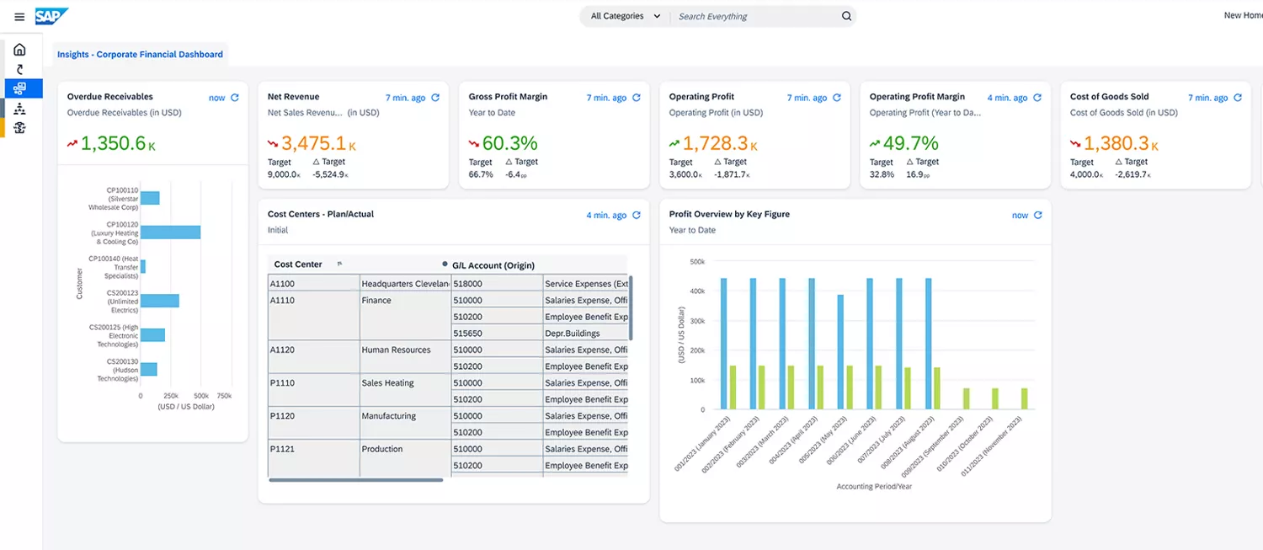
Task: Click in the Search Everything field
Action: [754, 16]
